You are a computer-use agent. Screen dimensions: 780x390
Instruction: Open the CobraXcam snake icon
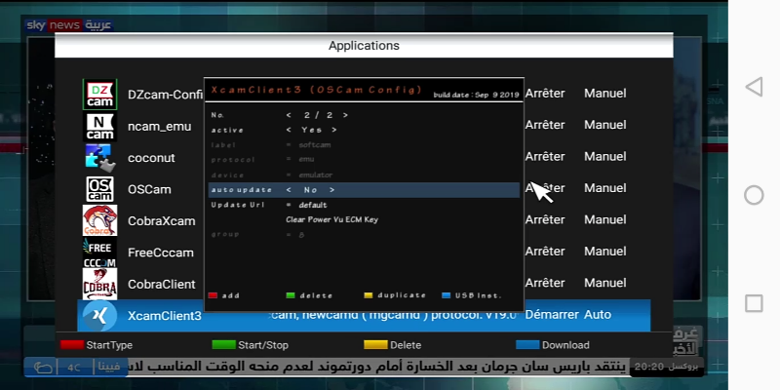tap(99, 220)
